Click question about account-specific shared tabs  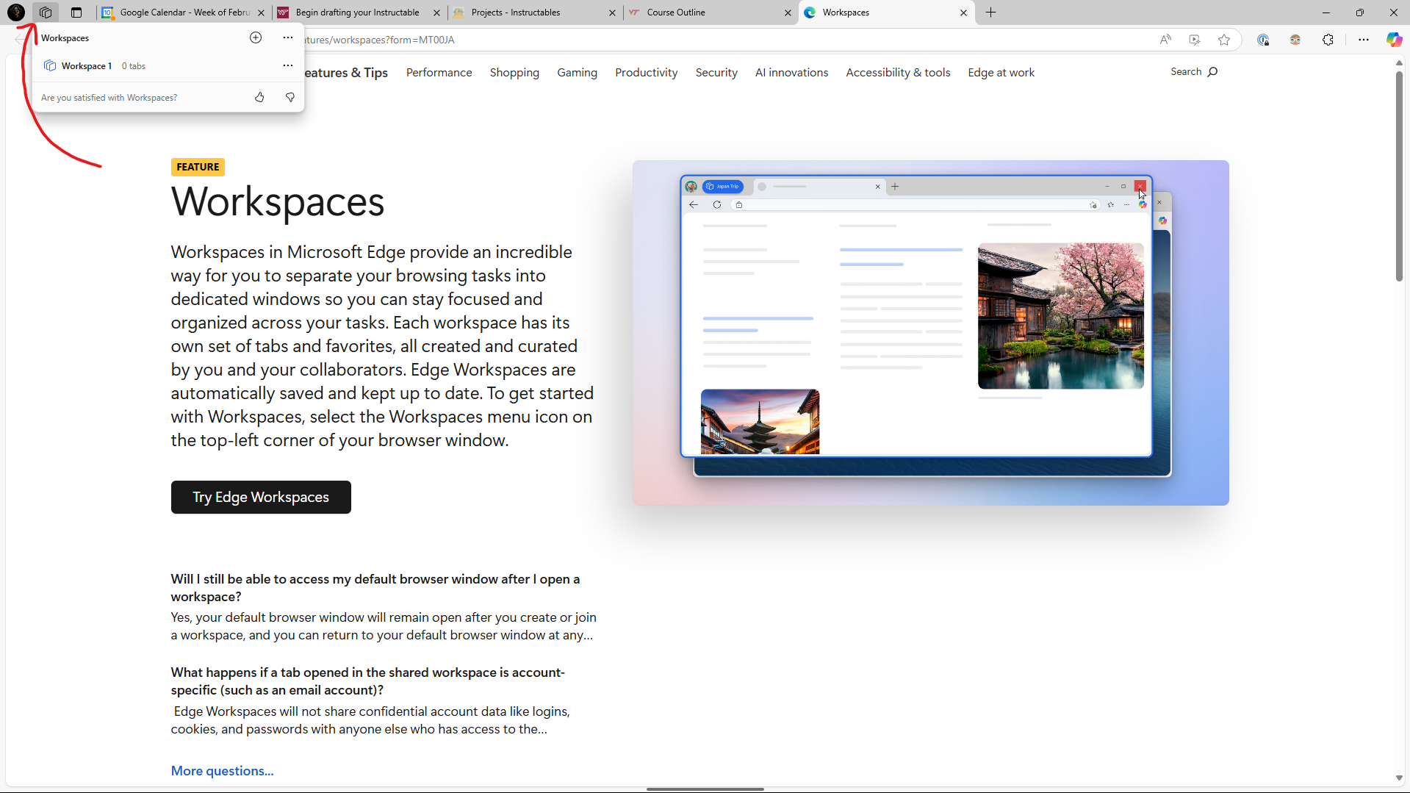click(368, 681)
